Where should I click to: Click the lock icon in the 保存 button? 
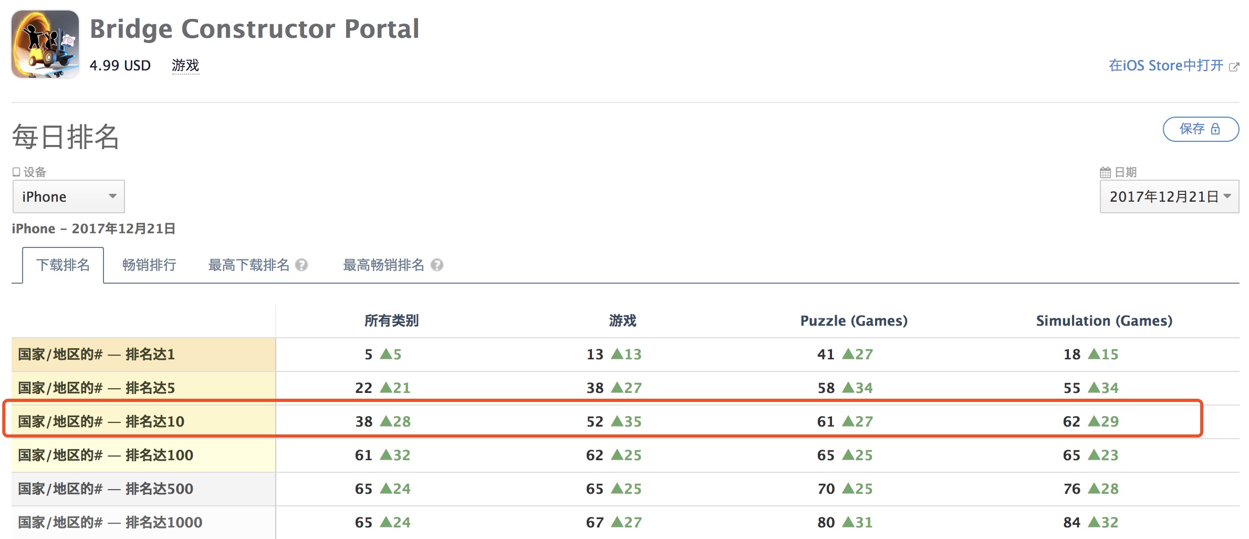[1215, 129]
